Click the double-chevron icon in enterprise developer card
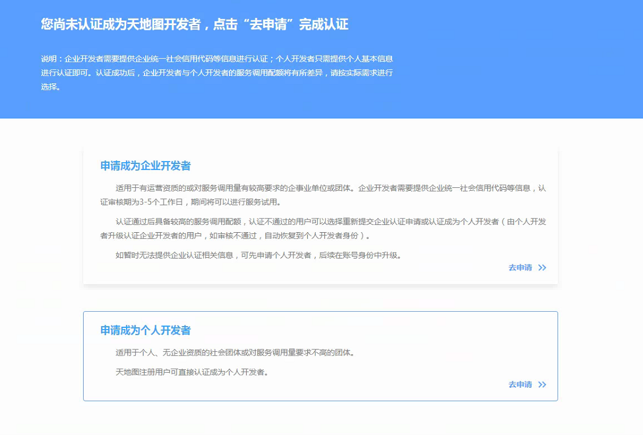This screenshot has width=643, height=435. pyautogui.click(x=542, y=268)
